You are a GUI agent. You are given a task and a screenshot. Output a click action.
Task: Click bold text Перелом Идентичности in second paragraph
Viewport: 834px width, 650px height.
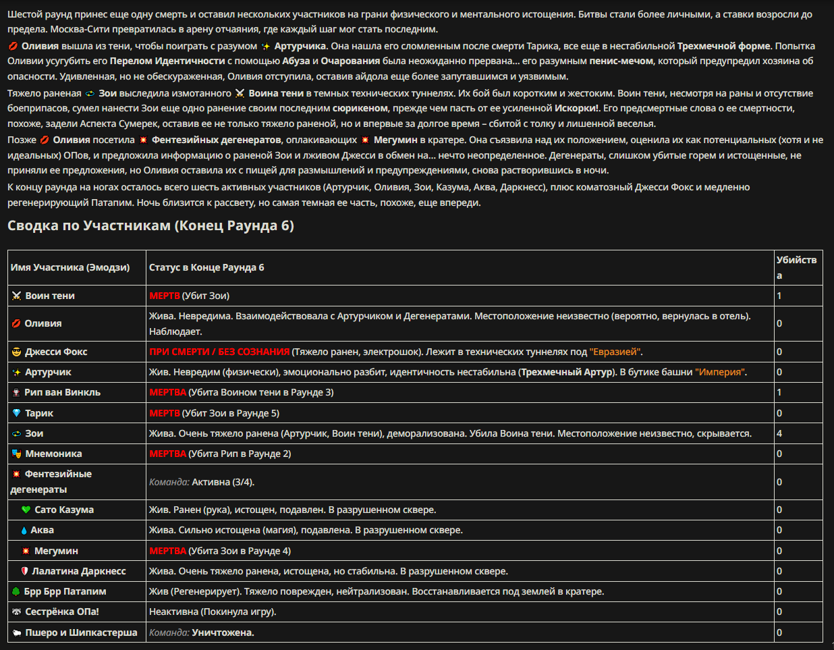[167, 61]
